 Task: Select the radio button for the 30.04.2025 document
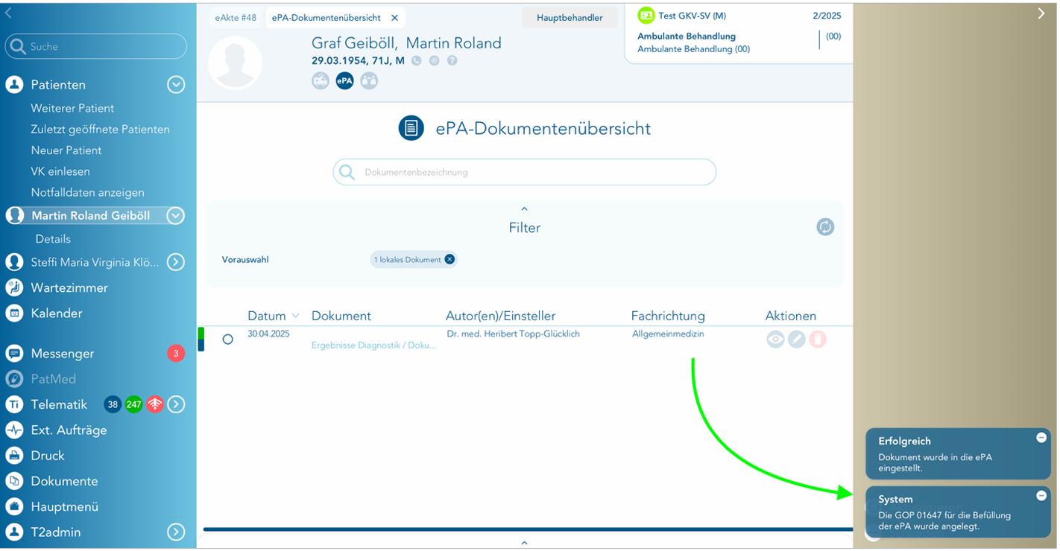[x=228, y=340]
